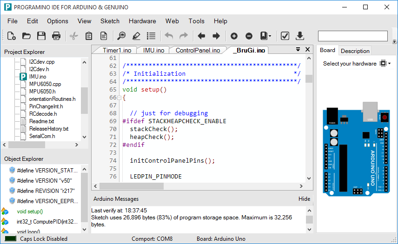Screen dimensions: 398x244
Task: Select #define REVISION "r217" object
Action: point(46,191)
